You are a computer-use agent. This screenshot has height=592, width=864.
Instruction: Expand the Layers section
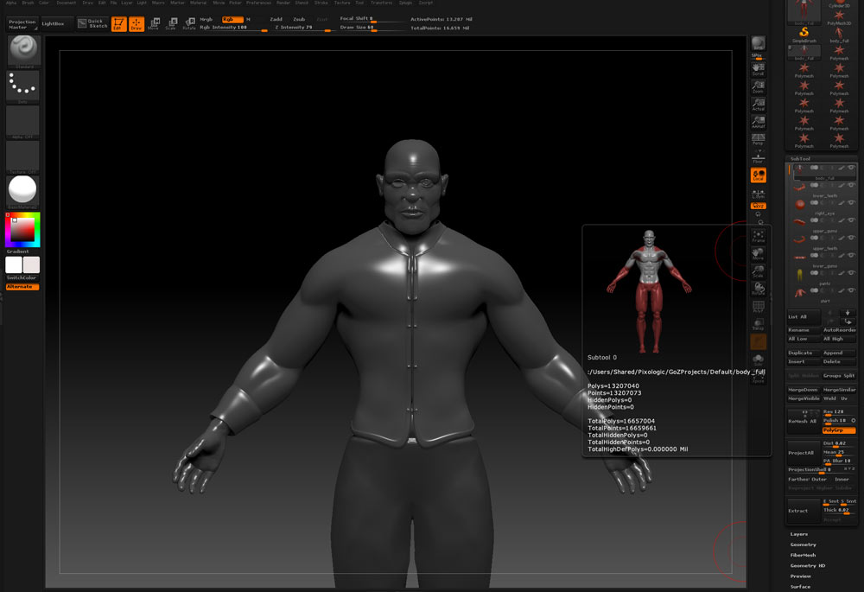(799, 534)
